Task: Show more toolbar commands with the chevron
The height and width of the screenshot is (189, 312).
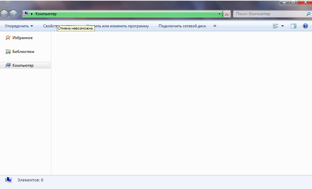Action: click(x=215, y=26)
